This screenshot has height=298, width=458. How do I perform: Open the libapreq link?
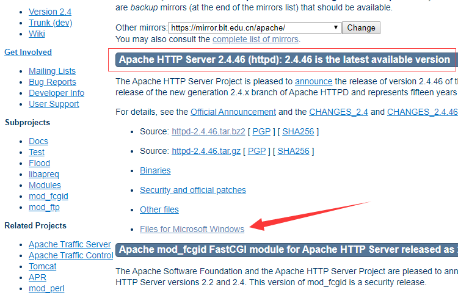pos(44,175)
